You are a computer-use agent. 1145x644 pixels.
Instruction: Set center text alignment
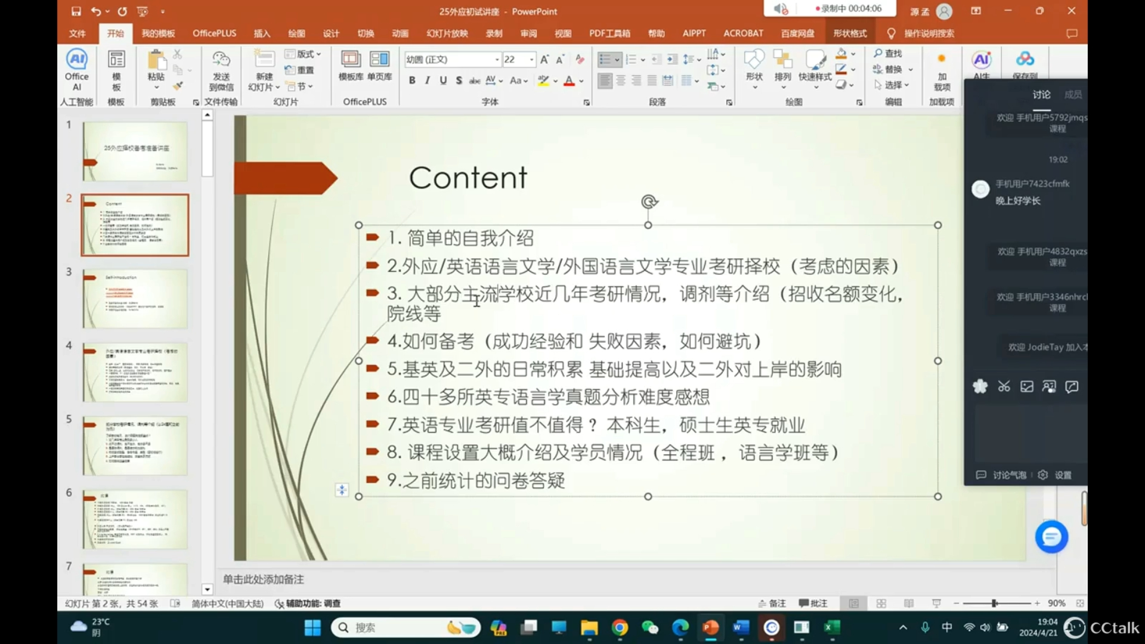pyautogui.click(x=621, y=80)
